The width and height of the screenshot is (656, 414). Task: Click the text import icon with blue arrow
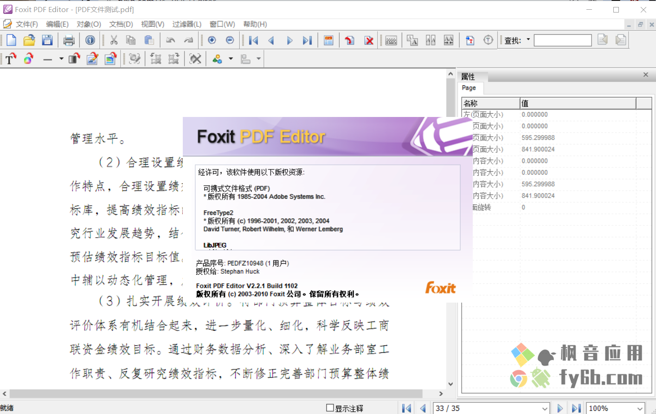pyautogui.click(x=470, y=40)
